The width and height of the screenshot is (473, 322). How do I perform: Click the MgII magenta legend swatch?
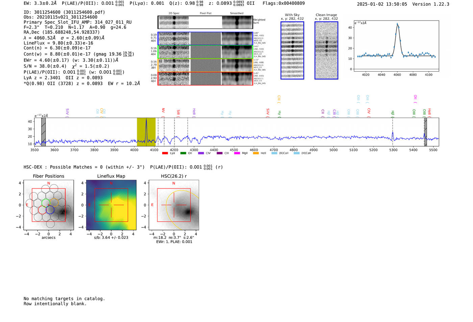pyautogui.click(x=237, y=153)
